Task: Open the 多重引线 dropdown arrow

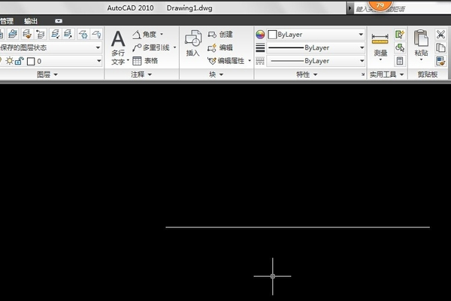Action: 174,47
